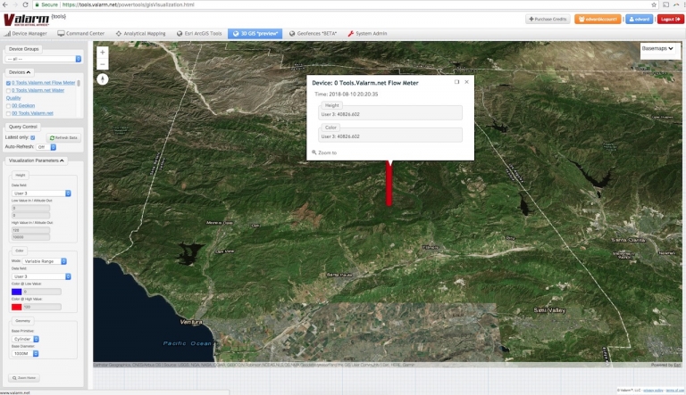Switch to Esri ArcGIS Tools tab

[x=199, y=33]
